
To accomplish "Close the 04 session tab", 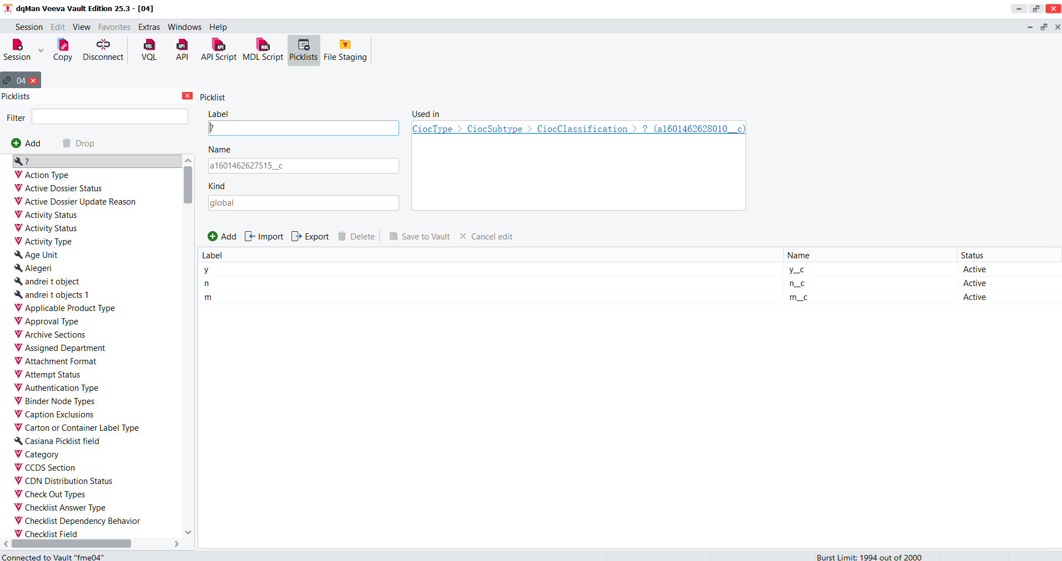I will pyautogui.click(x=33, y=81).
